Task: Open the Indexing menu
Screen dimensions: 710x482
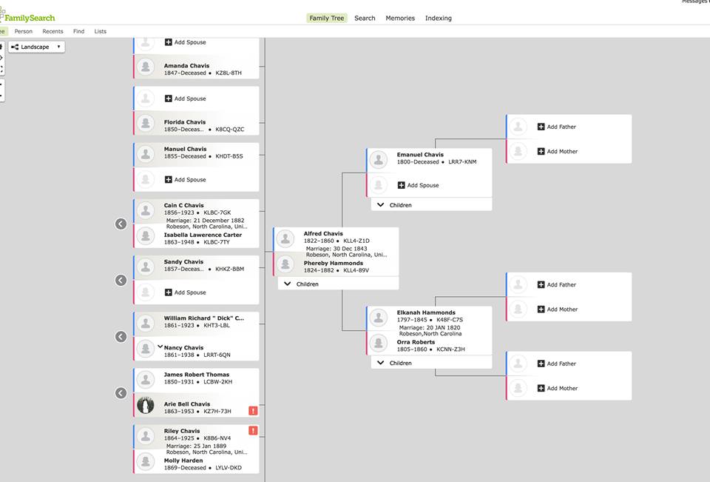Action: pyautogui.click(x=438, y=18)
